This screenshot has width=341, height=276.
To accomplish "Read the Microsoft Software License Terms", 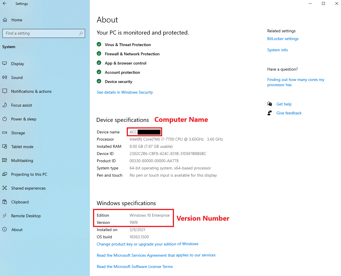I will click(x=134, y=266).
